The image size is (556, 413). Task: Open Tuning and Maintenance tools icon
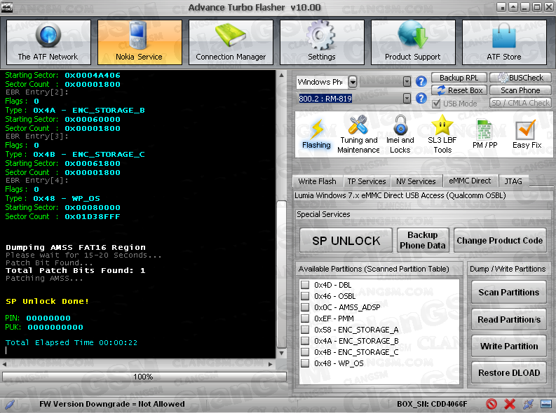358,125
